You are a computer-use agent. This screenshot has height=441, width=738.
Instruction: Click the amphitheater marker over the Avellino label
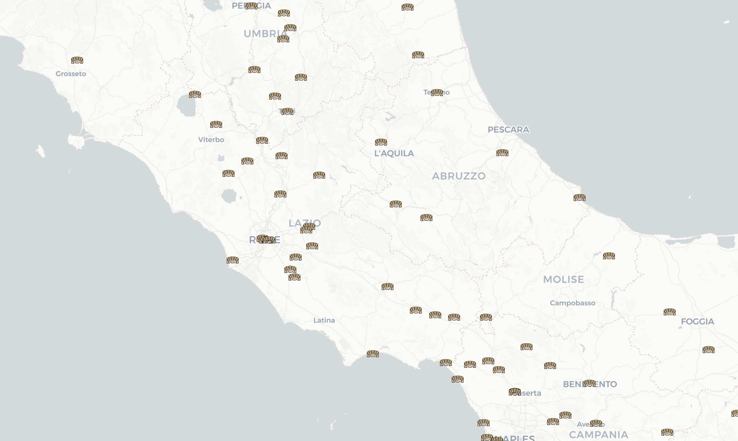596,424
